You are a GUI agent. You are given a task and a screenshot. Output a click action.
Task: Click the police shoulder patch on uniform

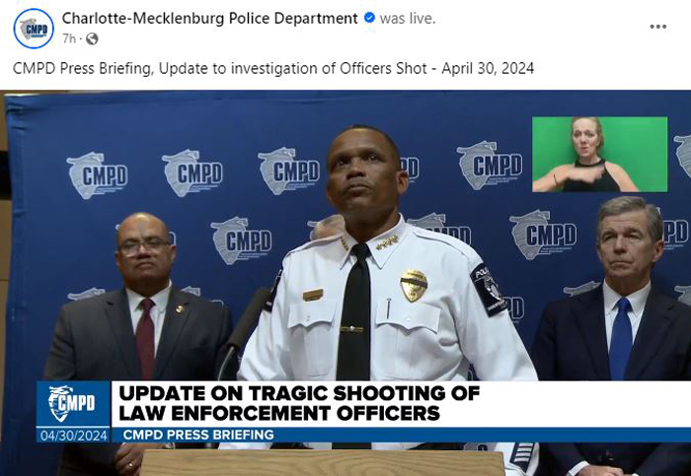coord(489,289)
